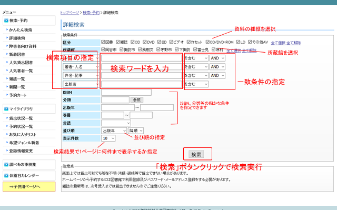Screen dimensions: 337x210
Task: Open the を含む dropdown in 出版者 row
Action: [x=196, y=84]
